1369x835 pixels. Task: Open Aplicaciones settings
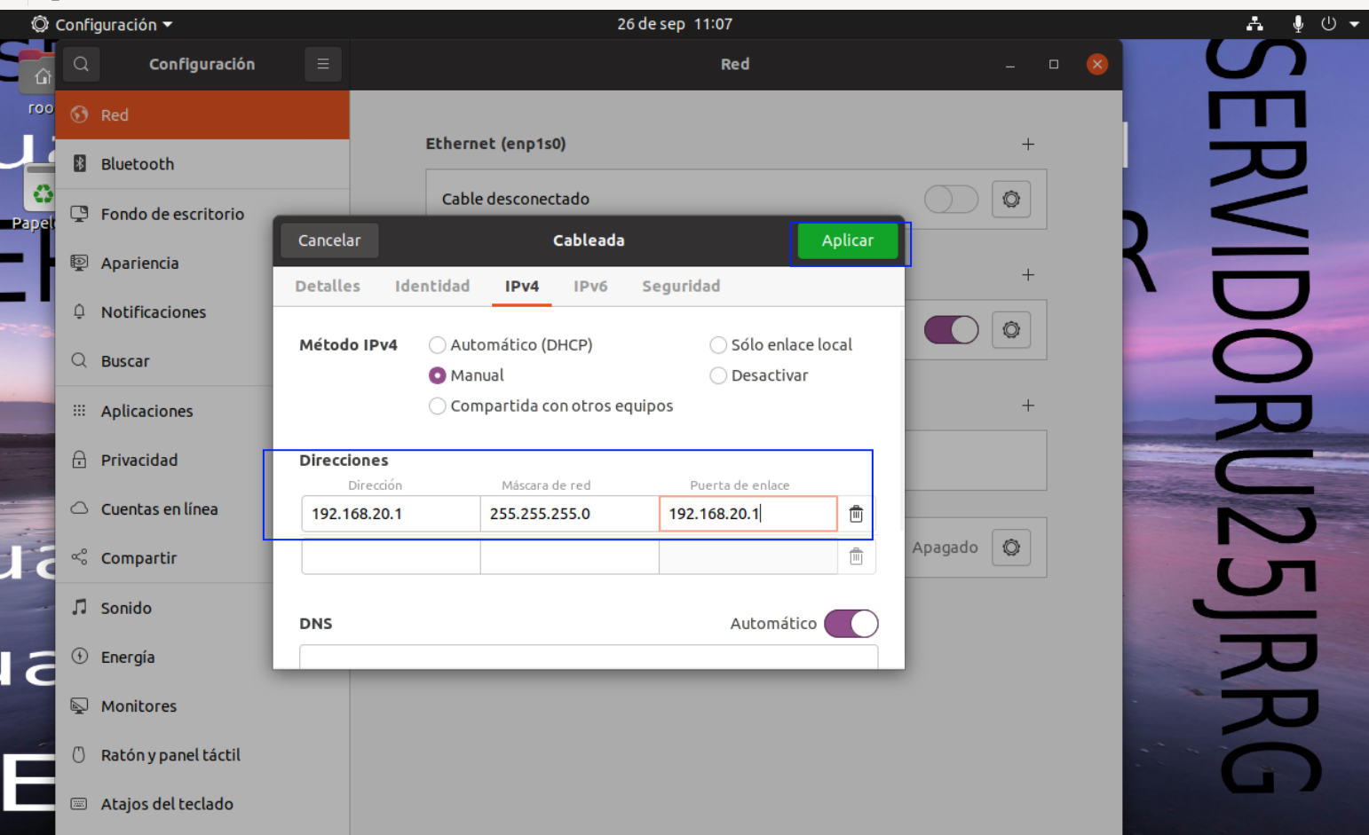[202, 411]
